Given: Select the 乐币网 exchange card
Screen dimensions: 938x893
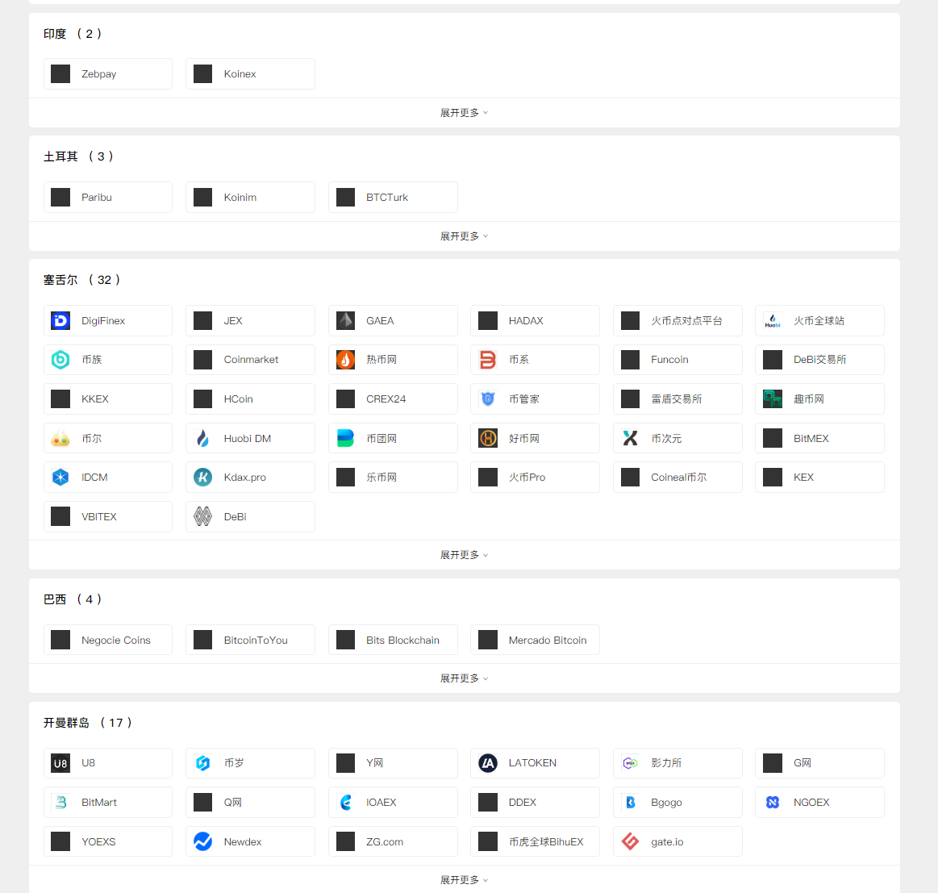Looking at the screenshot, I should 393,477.
